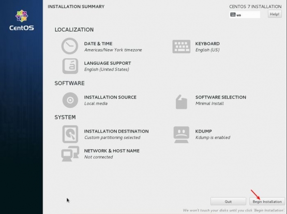Choose SOFTWARE SELECTION Minimal Install
This screenshot has width=287, height=214.
(221, 100)
